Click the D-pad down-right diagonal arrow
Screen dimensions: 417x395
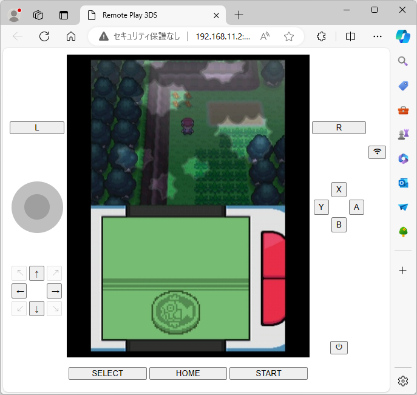pyautogui.click(x=54, y=309)
